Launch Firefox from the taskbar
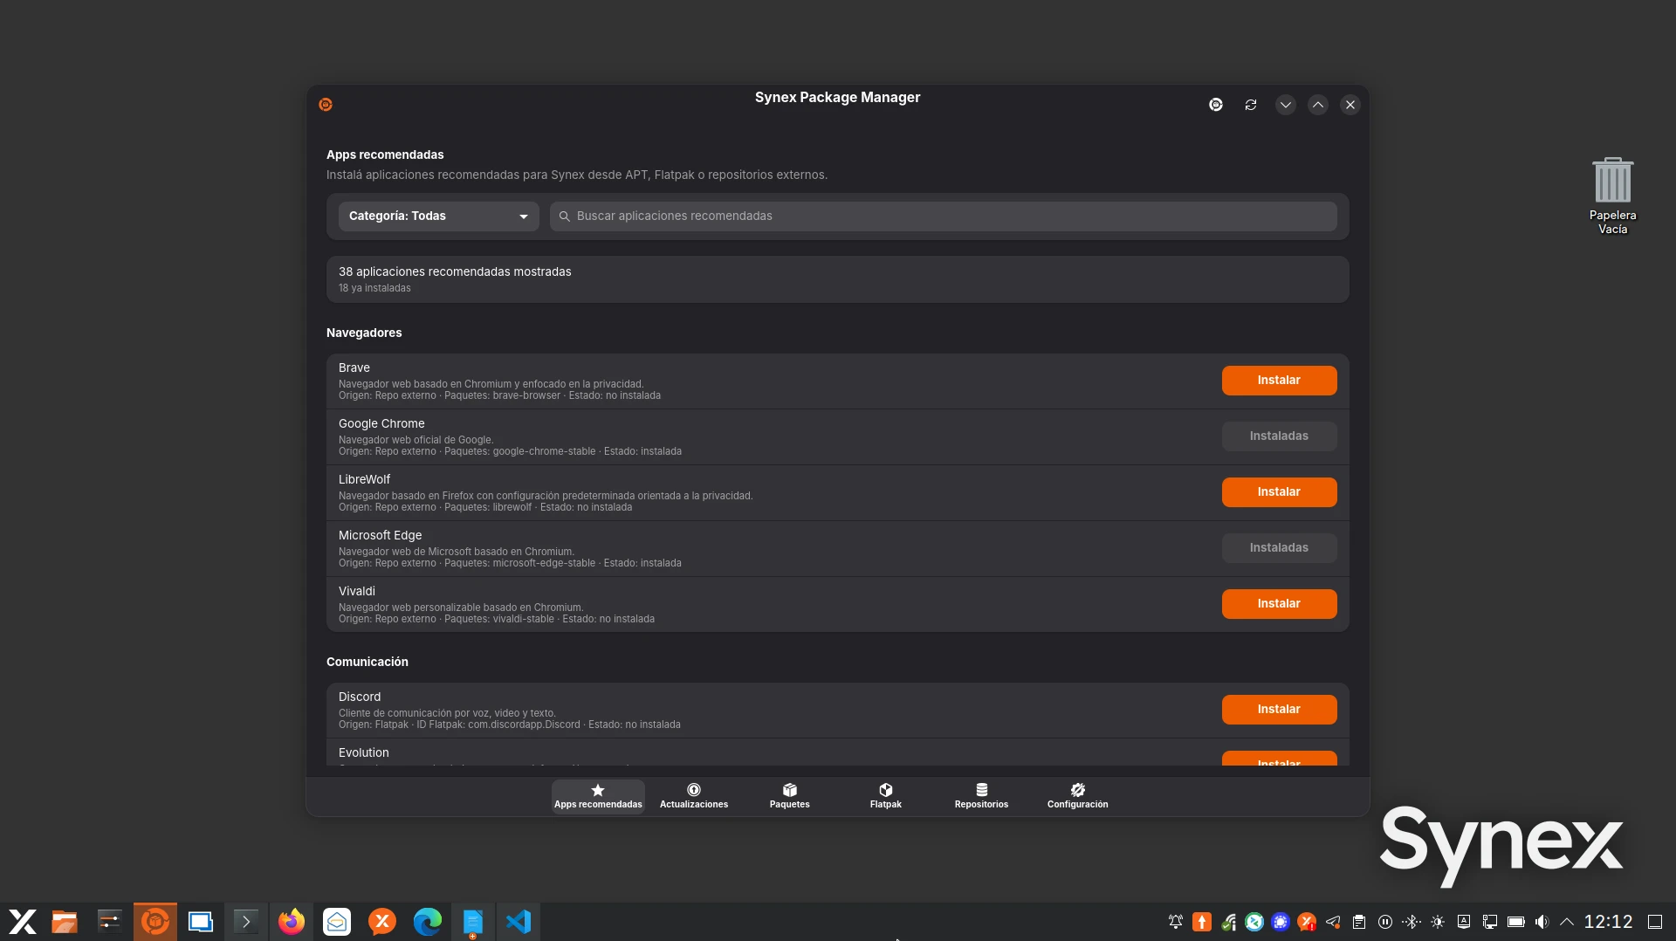 tap(292, 922)
